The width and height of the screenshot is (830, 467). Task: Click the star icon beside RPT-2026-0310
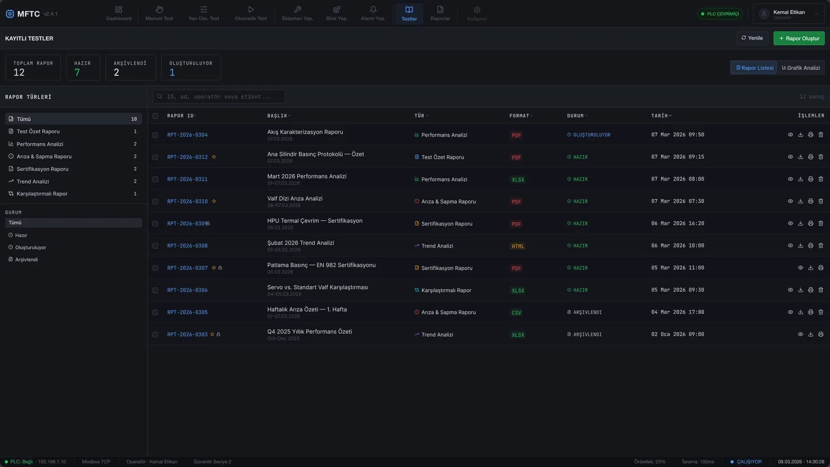[214, 201]
